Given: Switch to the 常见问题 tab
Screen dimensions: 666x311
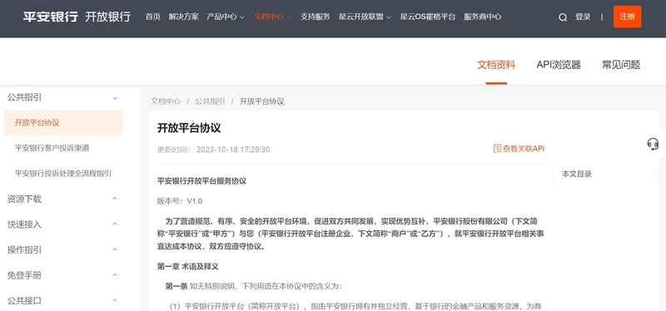Looking at the screenshot, I should click(x=621, y=65).
